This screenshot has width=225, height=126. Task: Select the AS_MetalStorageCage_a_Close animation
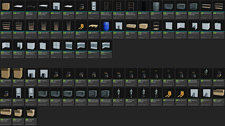click(44, 97)
